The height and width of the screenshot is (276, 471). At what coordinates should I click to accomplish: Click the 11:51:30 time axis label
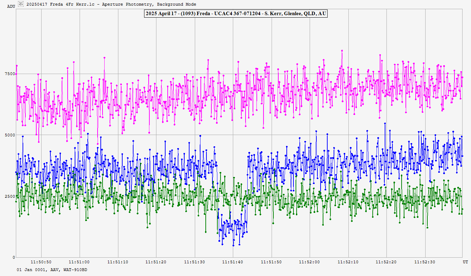195,262
